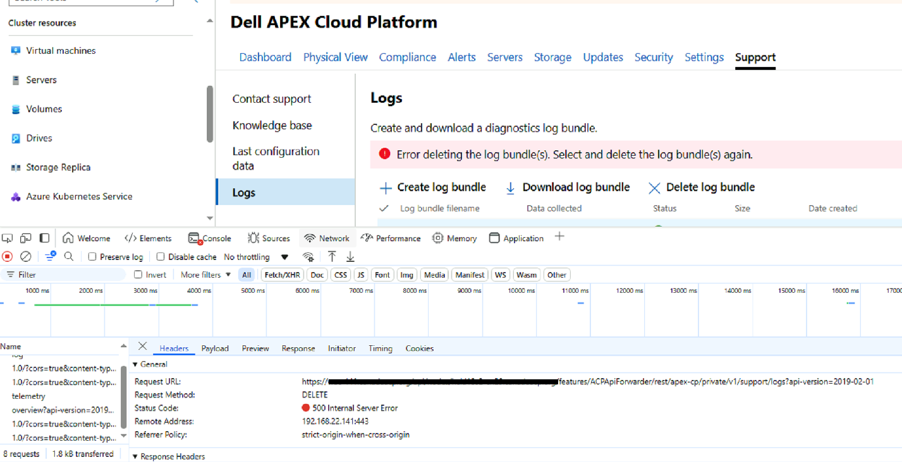Open the No throttling dropdown
This screenshot has width=902, height=462.
256,257
